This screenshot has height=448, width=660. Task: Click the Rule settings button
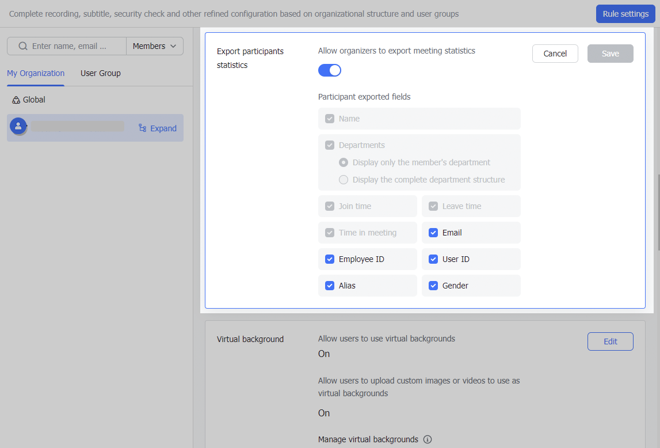[625, 14]
